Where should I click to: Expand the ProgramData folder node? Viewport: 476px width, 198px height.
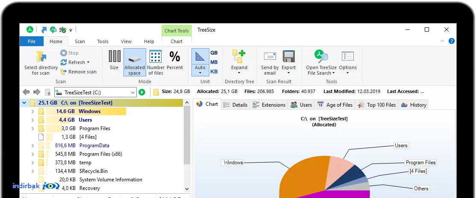click(33, 146)
